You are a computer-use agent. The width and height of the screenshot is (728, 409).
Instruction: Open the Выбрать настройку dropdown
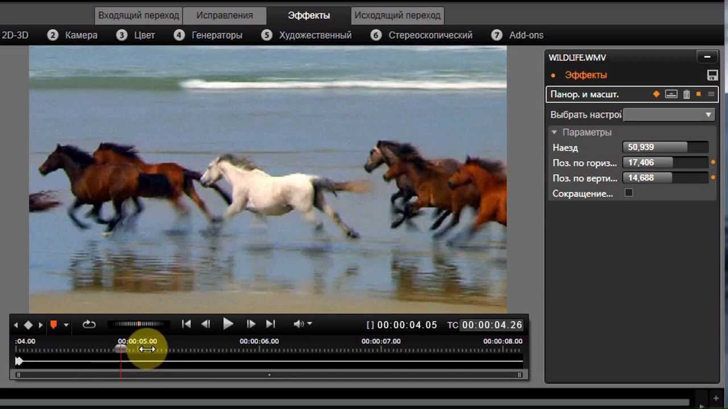669,115
